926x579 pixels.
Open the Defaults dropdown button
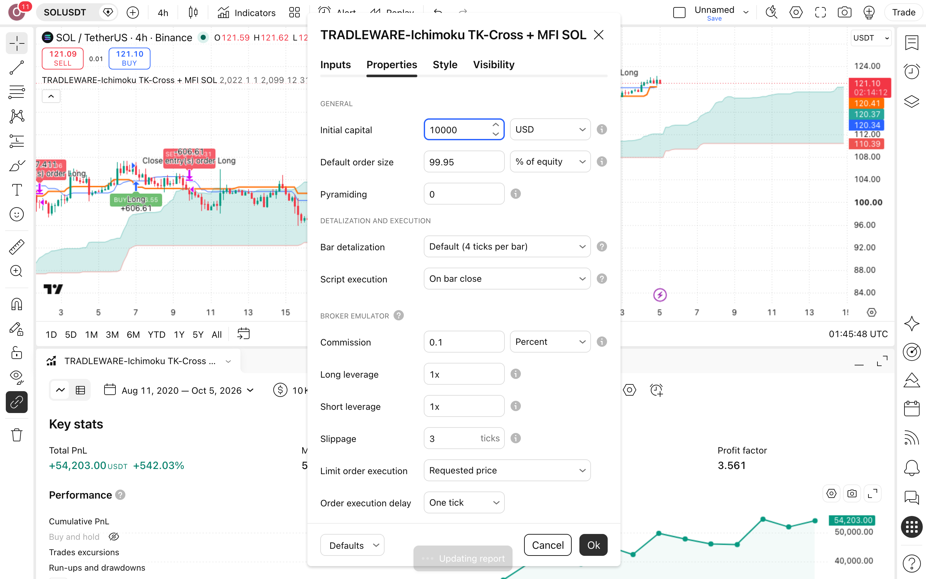(352, 545)
